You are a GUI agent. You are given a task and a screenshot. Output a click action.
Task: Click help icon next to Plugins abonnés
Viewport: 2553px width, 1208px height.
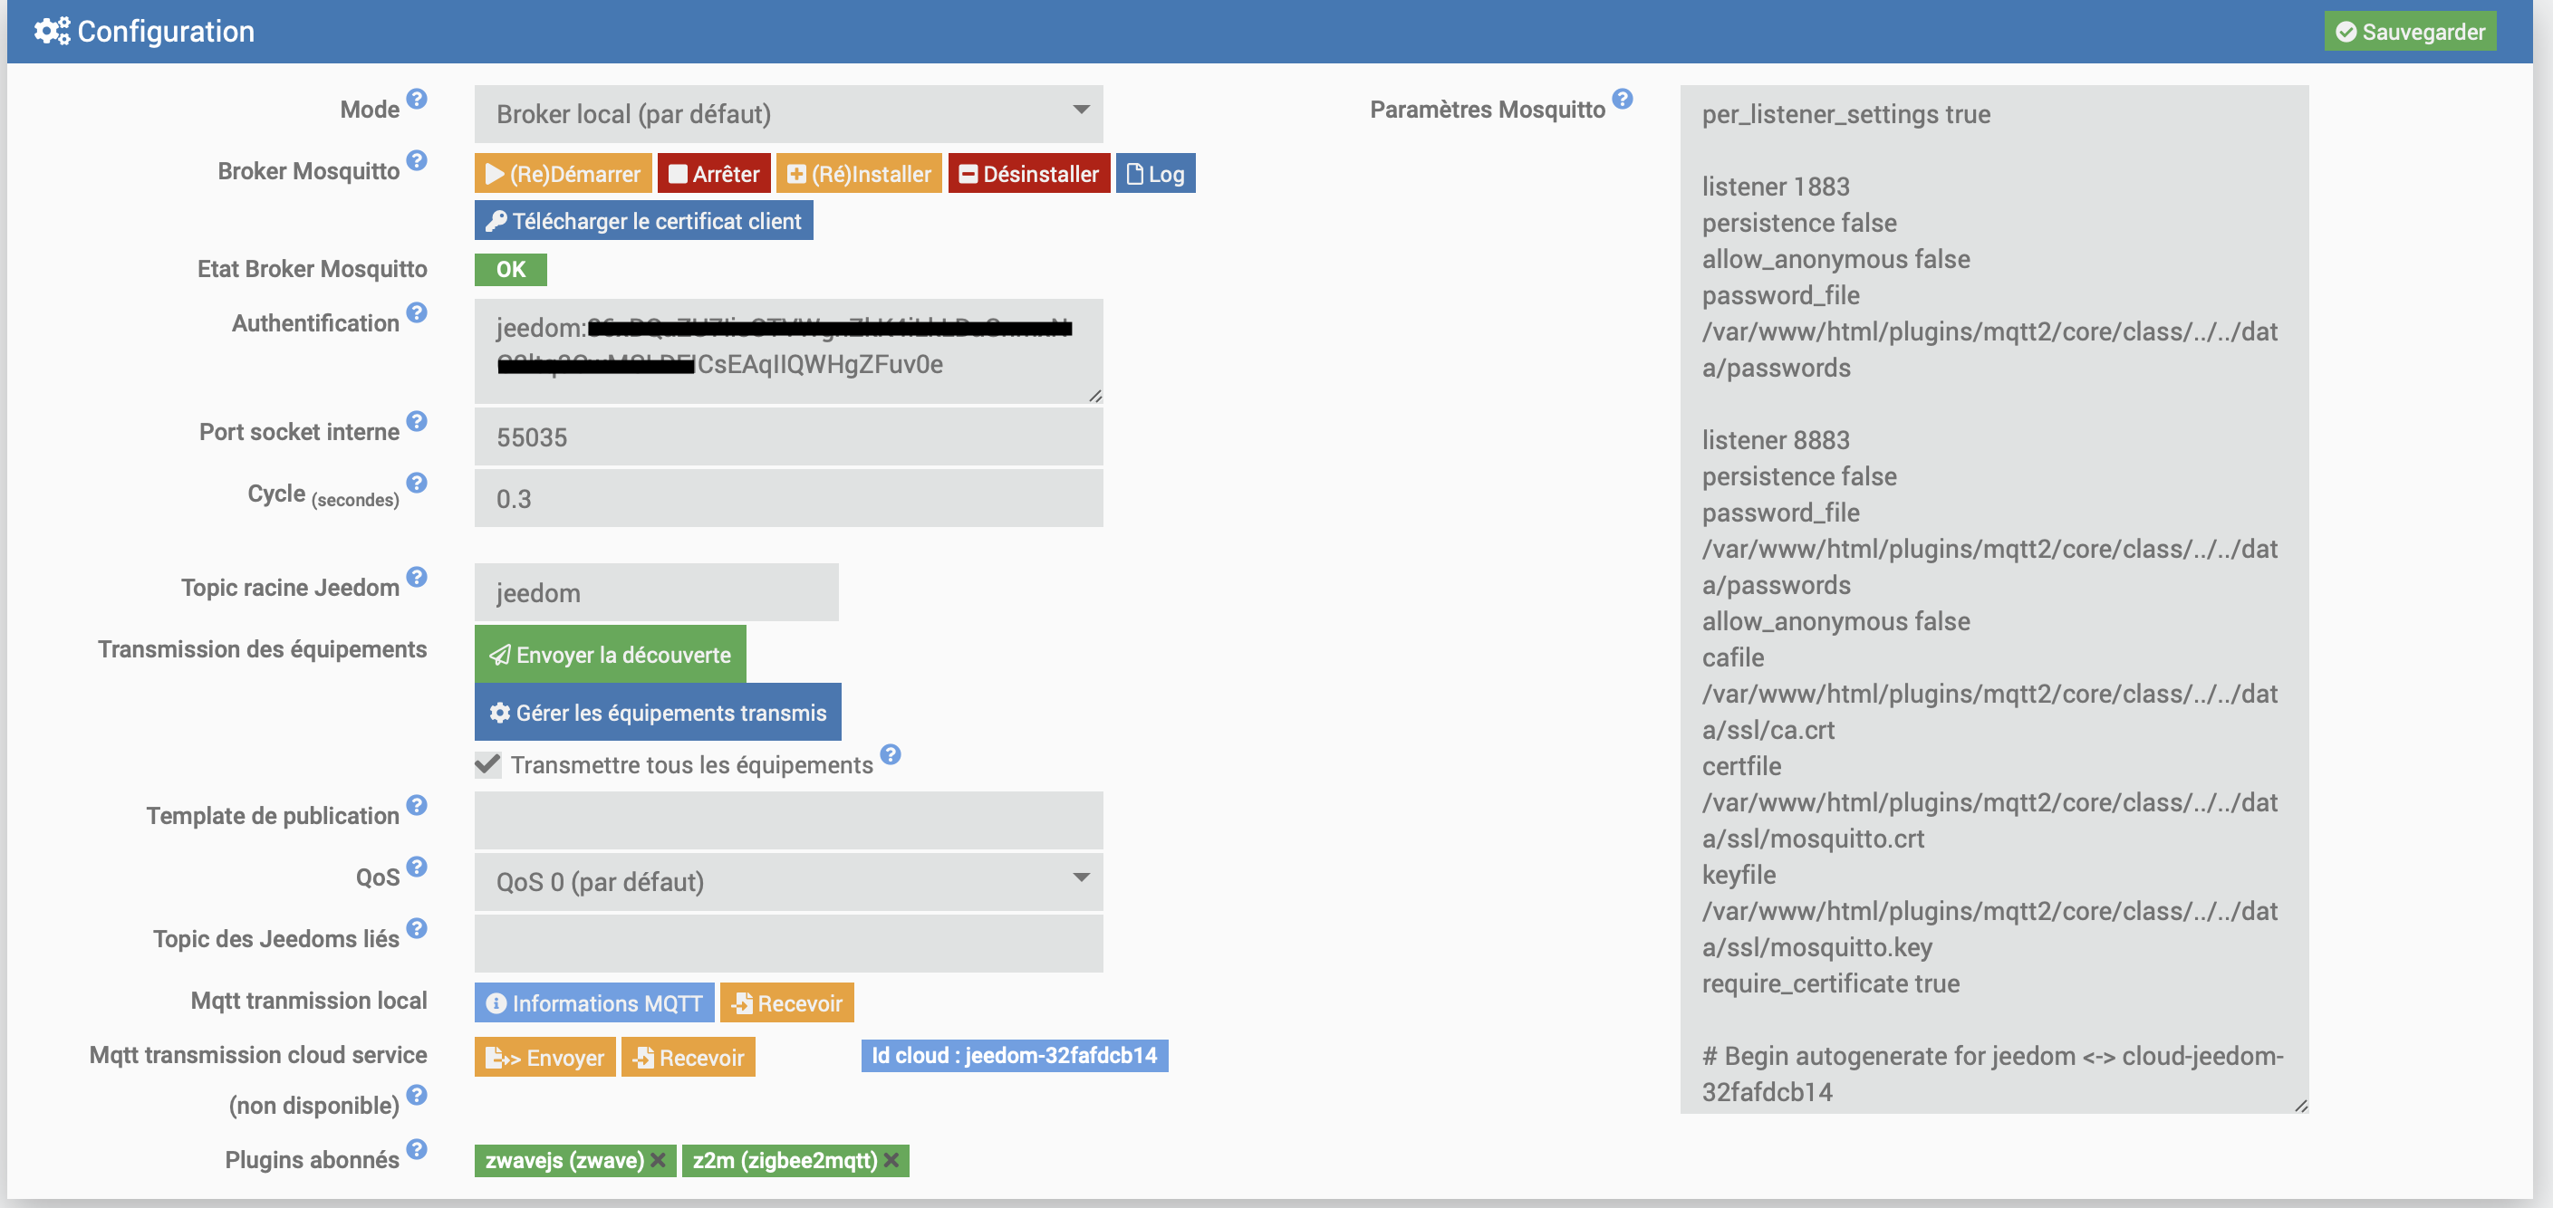coord(416,1149)
